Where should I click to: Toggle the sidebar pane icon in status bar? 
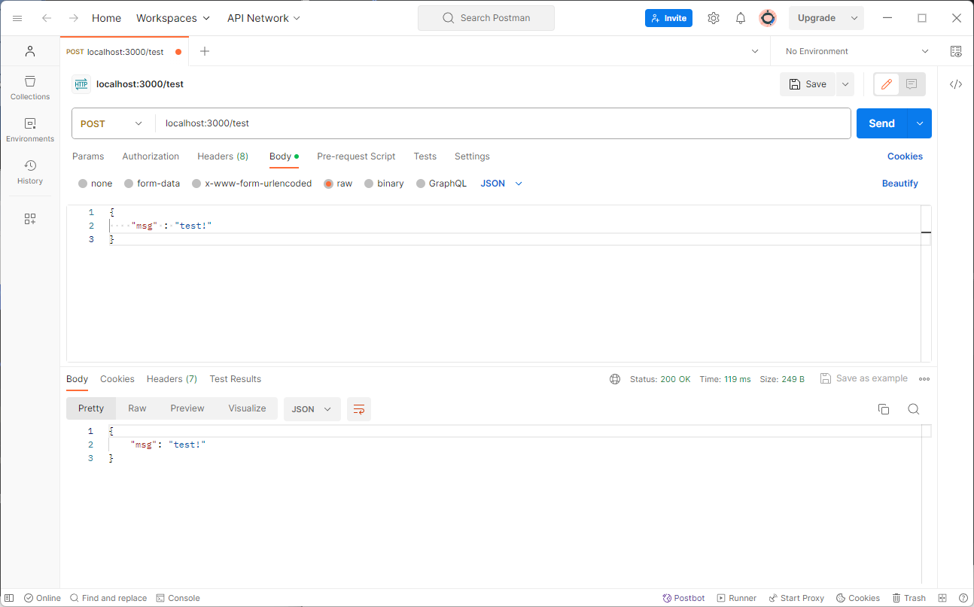9,598
